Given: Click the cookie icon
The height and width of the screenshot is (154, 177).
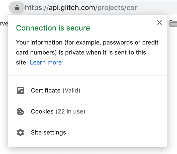Looking at the screenshot, I should click(20, 111).
